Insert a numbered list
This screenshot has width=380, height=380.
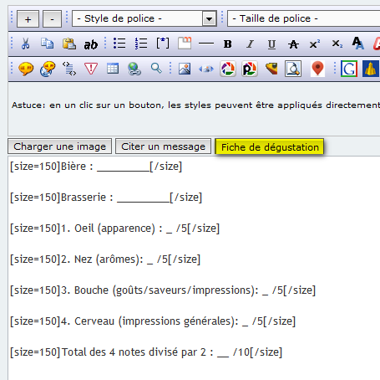coord(141,44)
